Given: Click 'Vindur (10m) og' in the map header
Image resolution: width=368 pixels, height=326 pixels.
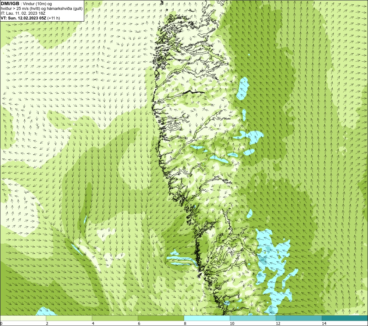Looking at the screenshot, I should [38, 4].
